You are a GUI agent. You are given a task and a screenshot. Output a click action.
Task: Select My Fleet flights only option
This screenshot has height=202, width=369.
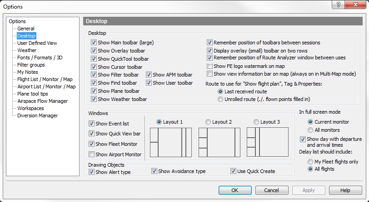pos(310,162)
